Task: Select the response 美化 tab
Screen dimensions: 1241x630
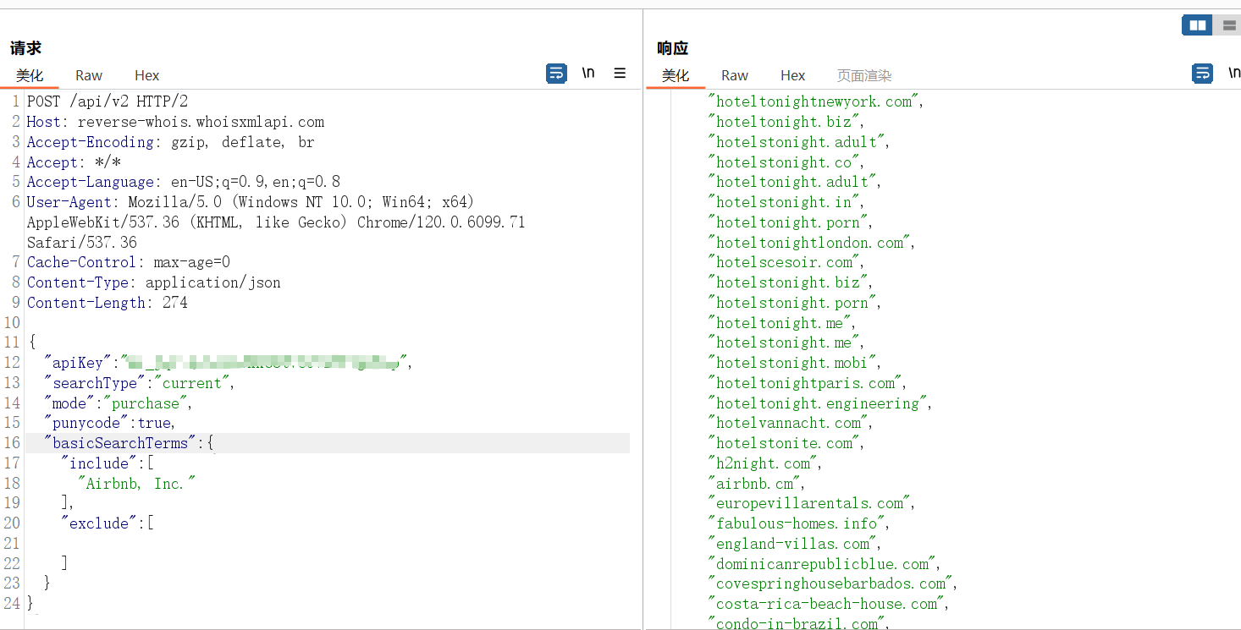Action: (676, 75)
